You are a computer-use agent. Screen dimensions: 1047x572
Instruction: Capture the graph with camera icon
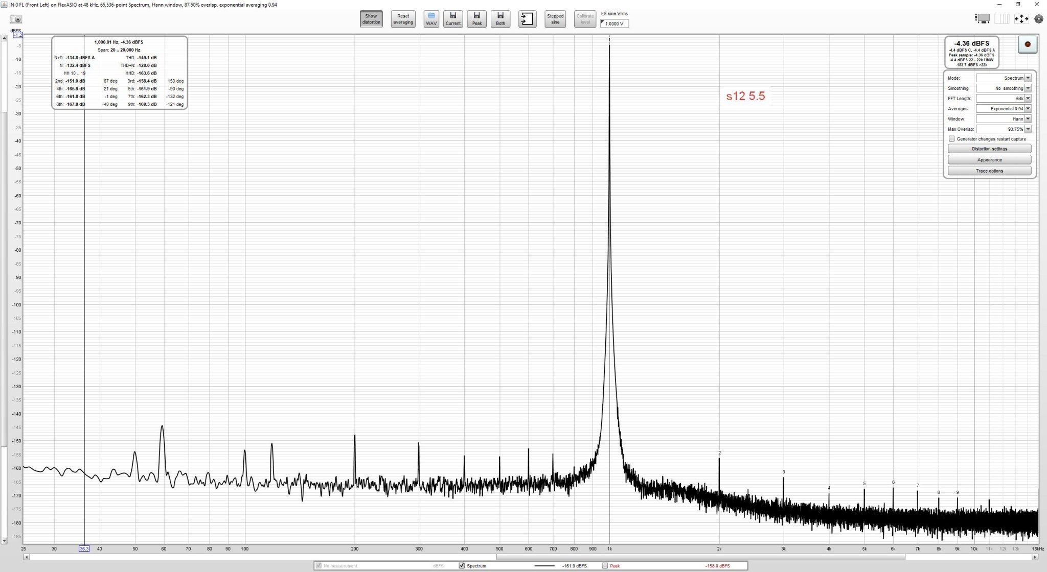(16, 19)
